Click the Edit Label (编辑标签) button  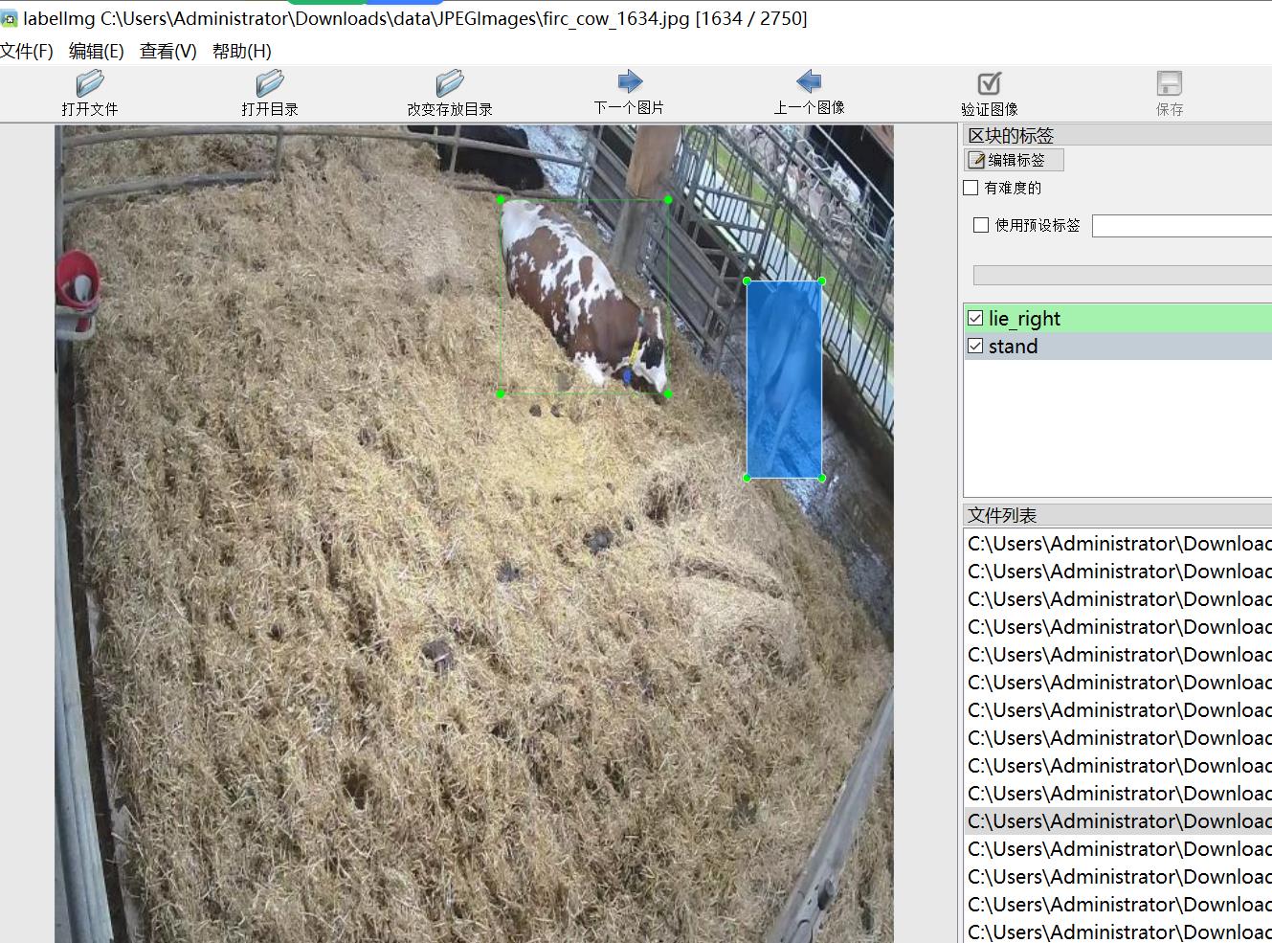coord(1014,160)
